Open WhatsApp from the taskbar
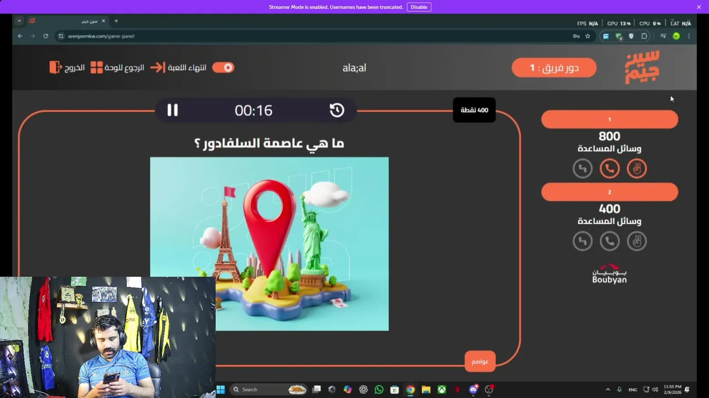Screen dimensions: 709x398 pyautogui.click(x=379, y=389)
